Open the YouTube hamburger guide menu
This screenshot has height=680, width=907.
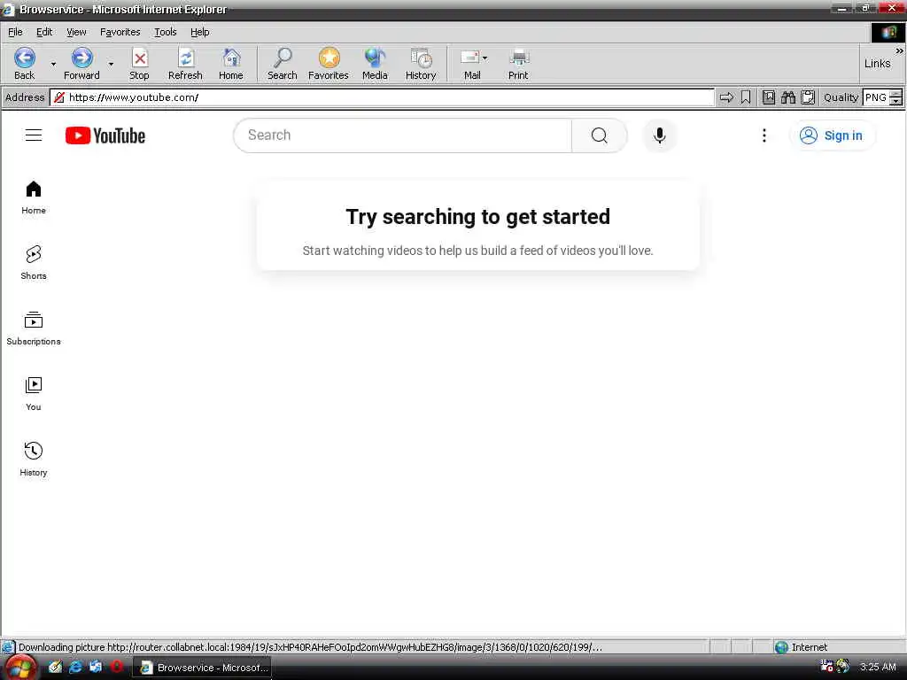[34, 135]
